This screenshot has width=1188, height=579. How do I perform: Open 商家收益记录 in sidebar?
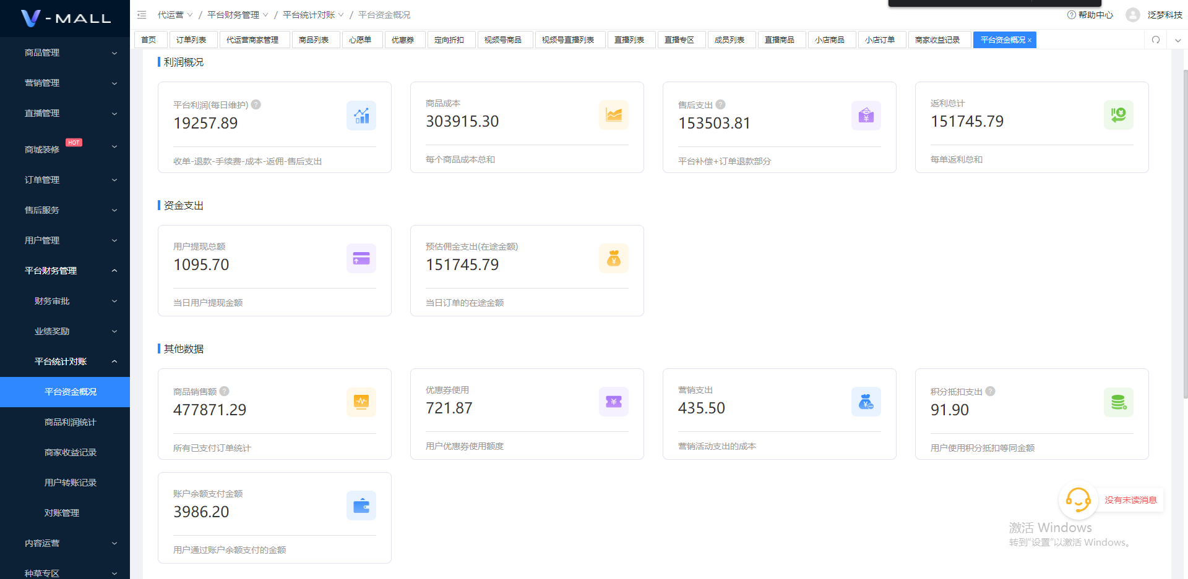tap(65, 452)
